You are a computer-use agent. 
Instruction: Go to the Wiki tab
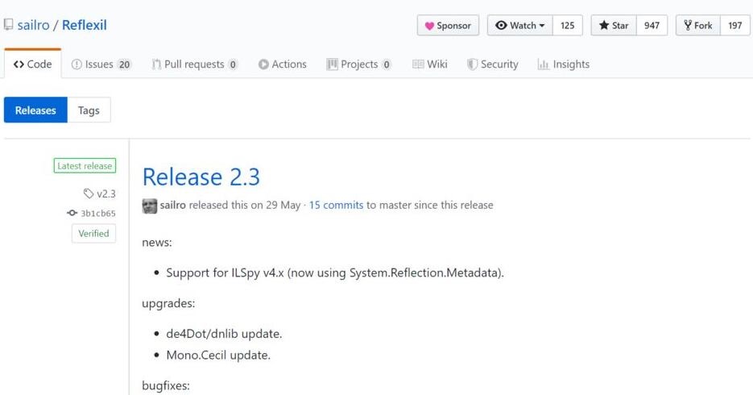click(x=430, y=64)
